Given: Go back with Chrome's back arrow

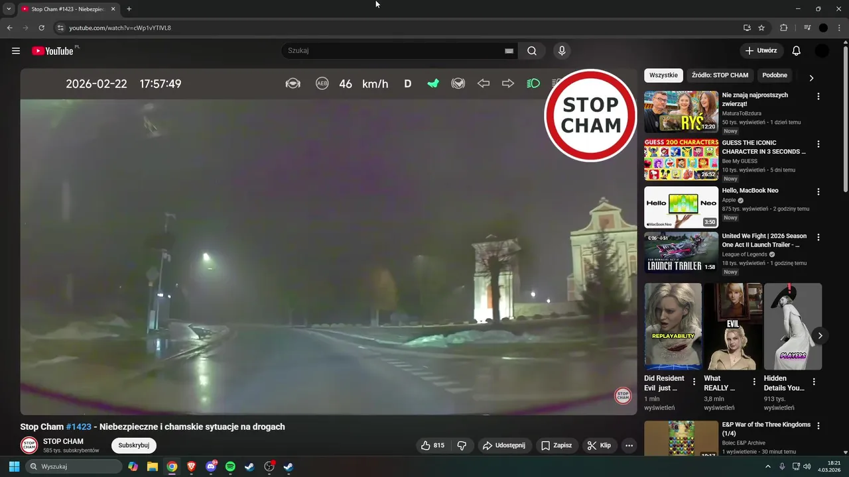Looking at the screenshot, I should [x=9, y=28].
